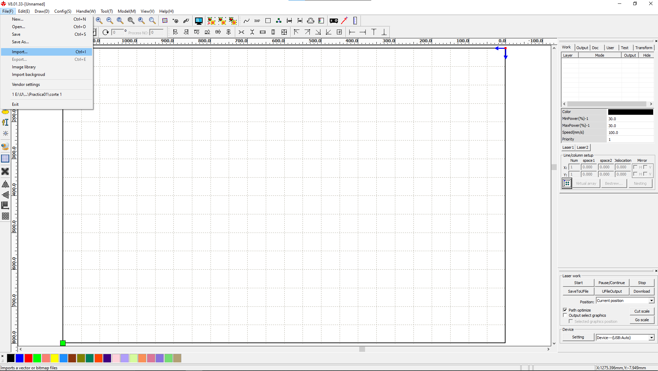
Task: Click the Speed(mm/s) value field
Action: (x=631, y=133)
